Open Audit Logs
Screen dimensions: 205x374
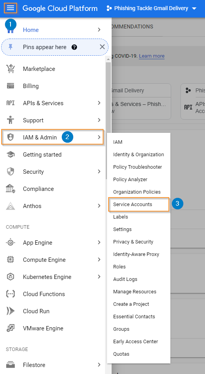[138, 279]
